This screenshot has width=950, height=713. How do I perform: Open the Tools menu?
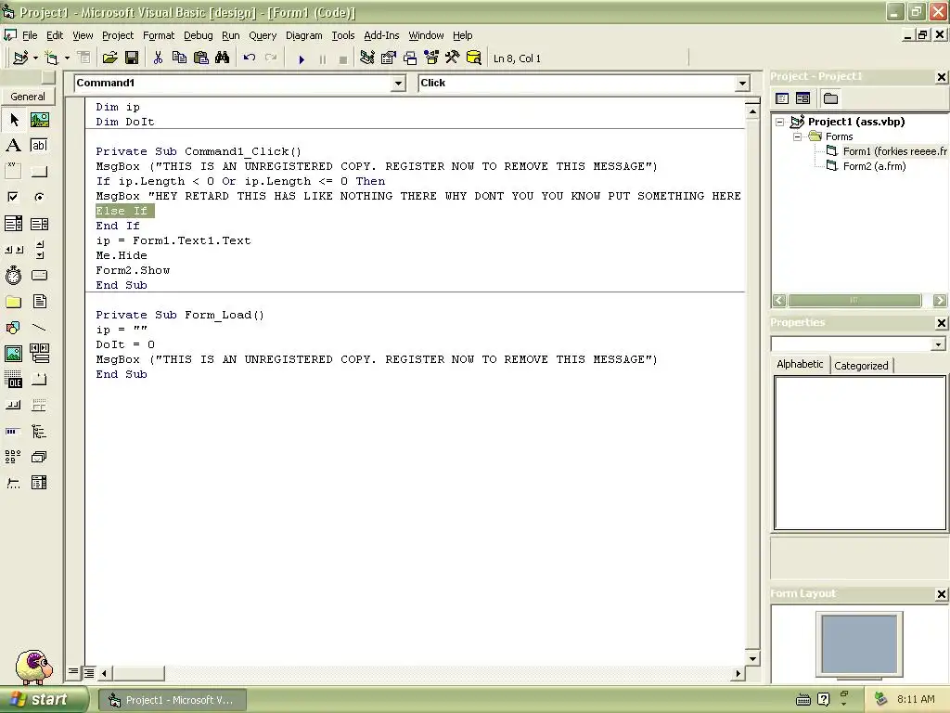[x=343, y=35]
